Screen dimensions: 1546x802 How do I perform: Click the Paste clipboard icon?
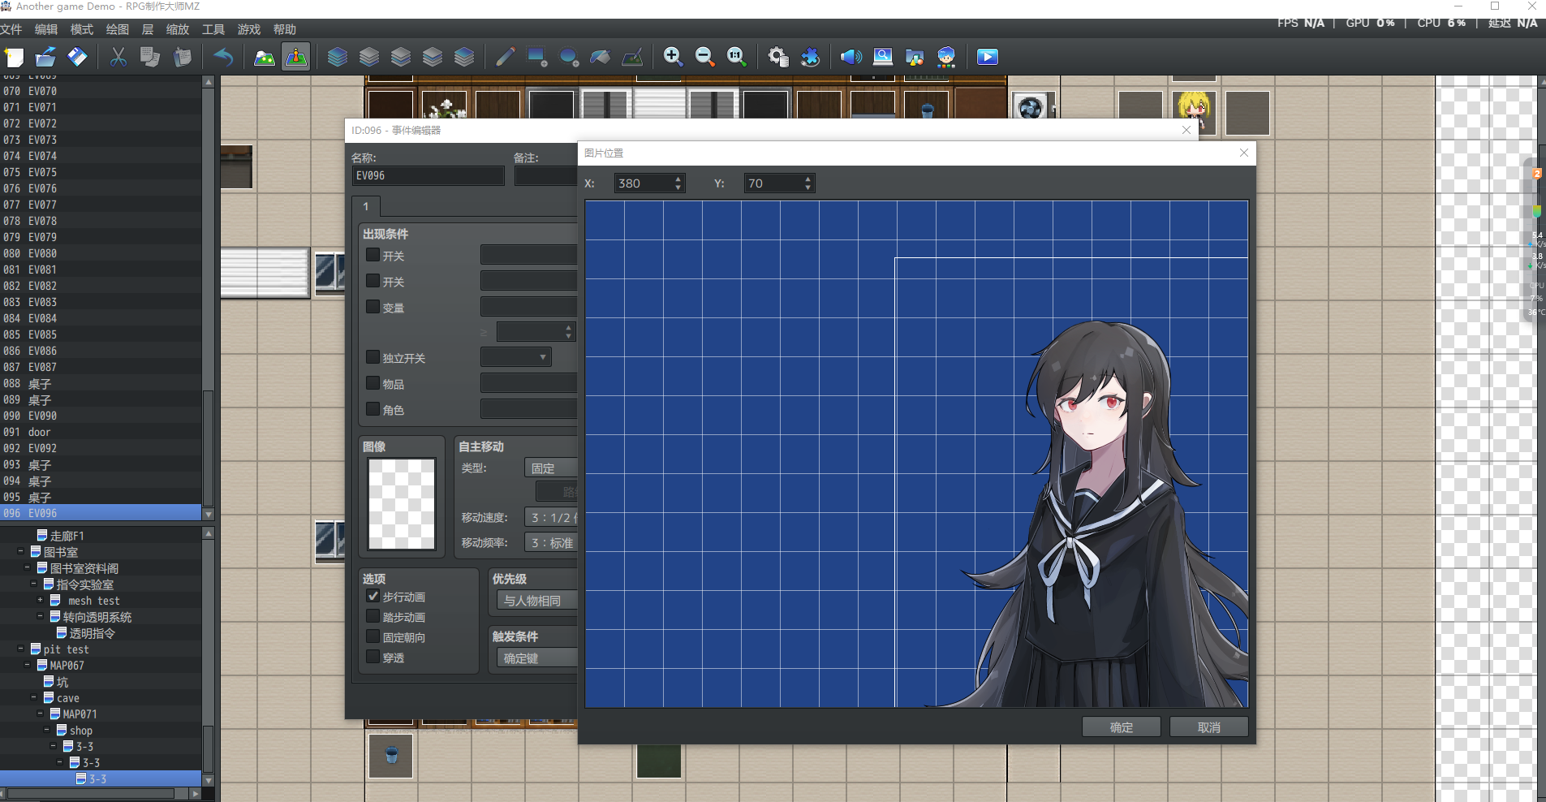click(x=183, y=57)
